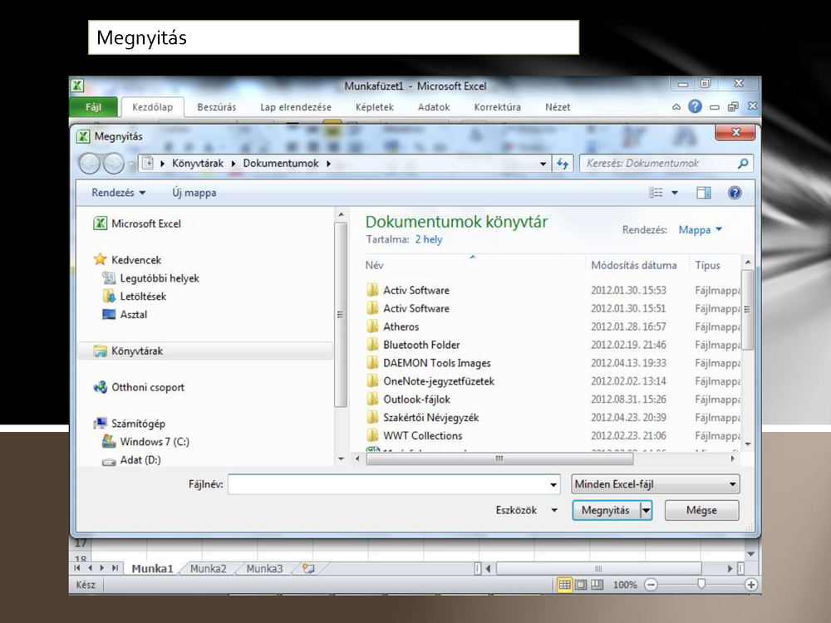
Task: Select Kedvencek in the navigation pane
Action: [127, 259]
